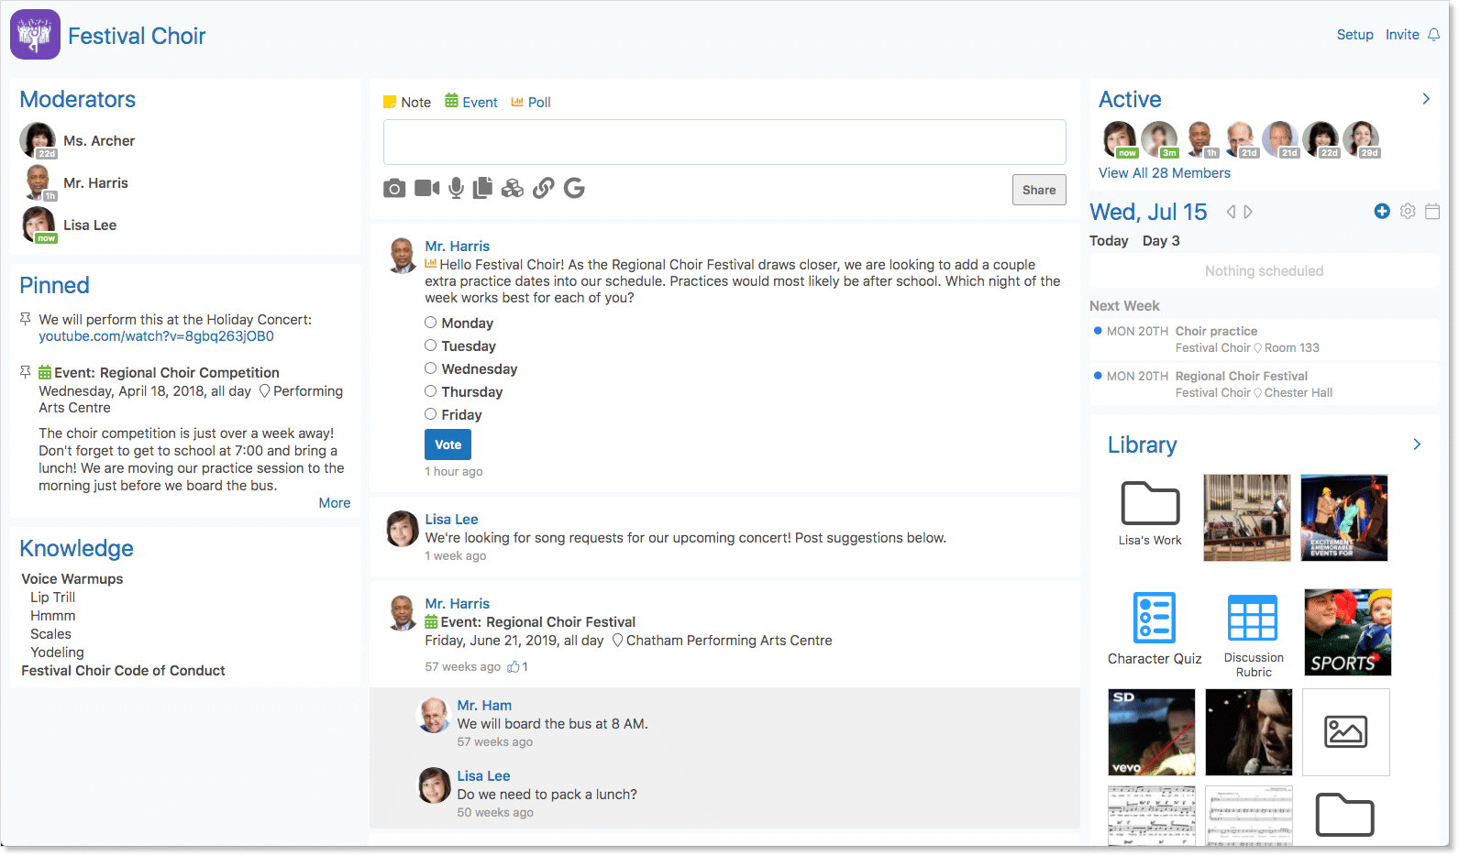Expand the pinned post with the More link

point(334,503)
